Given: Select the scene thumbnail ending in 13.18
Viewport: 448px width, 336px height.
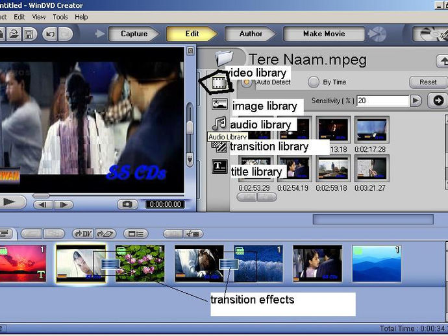Looking at the screenshot, I should pyautogui.click(x=333, y=130).
